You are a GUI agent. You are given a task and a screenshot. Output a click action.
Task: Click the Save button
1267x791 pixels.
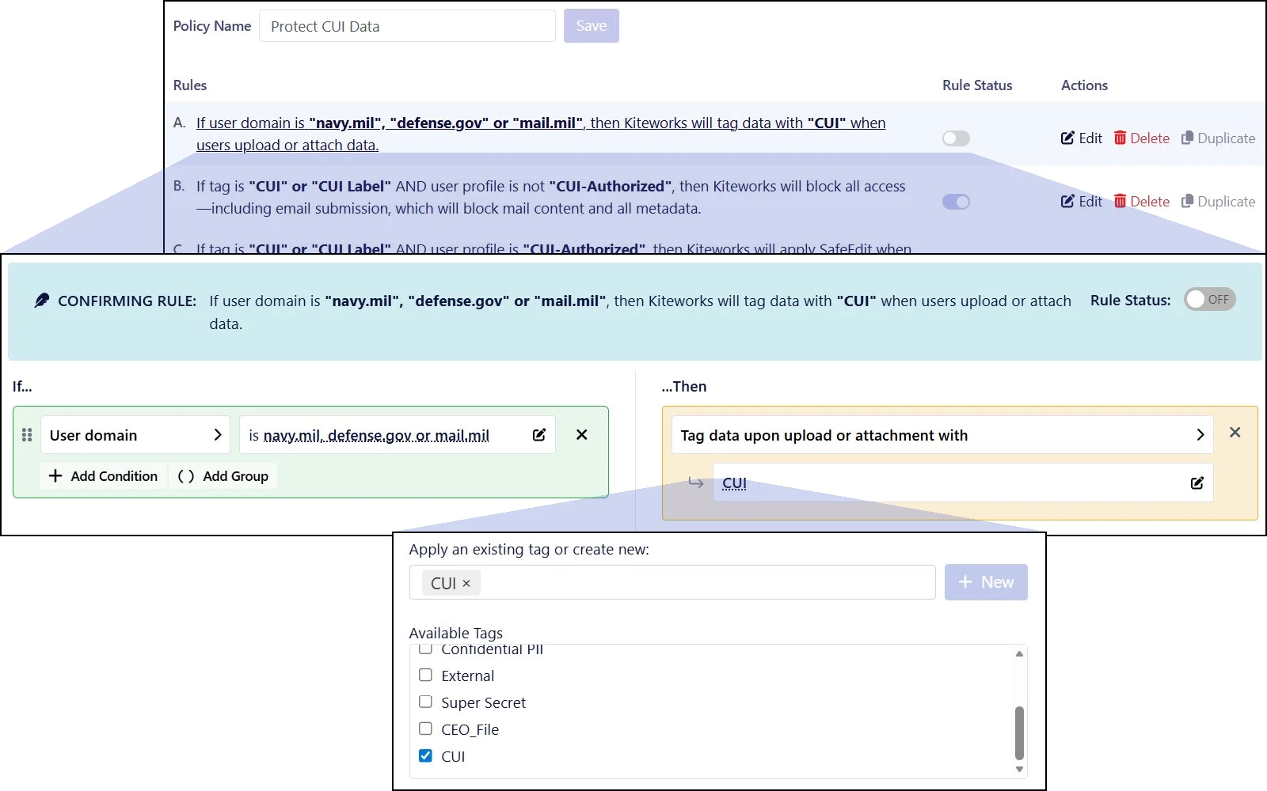[x=592, y=26]
